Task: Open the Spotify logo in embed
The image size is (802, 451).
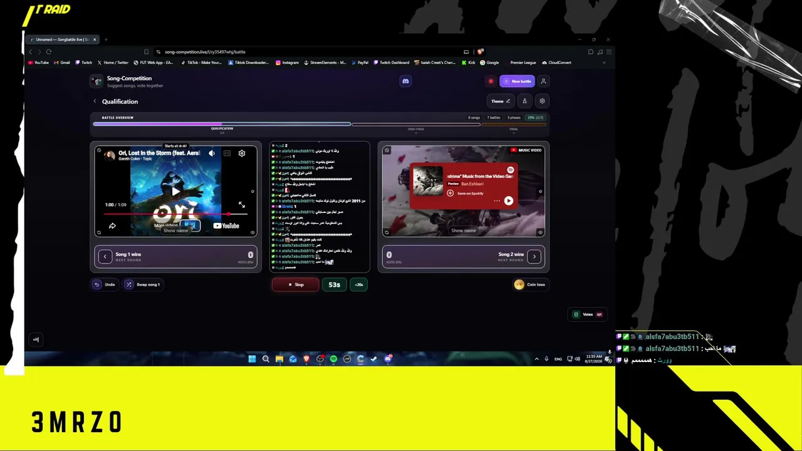Action: tap(511, 170)
